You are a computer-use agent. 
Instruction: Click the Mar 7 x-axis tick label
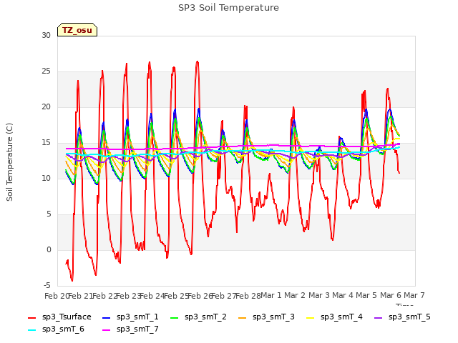414,295
